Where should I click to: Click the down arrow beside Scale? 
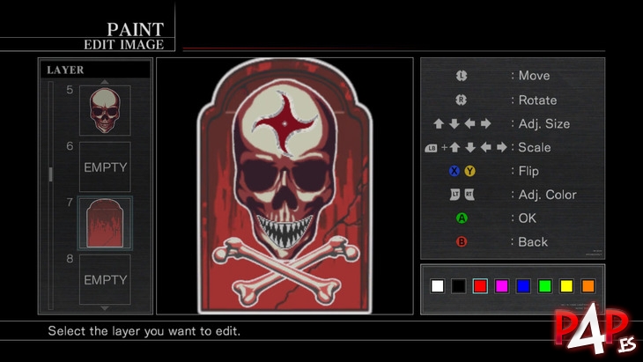tap(470, 147)
